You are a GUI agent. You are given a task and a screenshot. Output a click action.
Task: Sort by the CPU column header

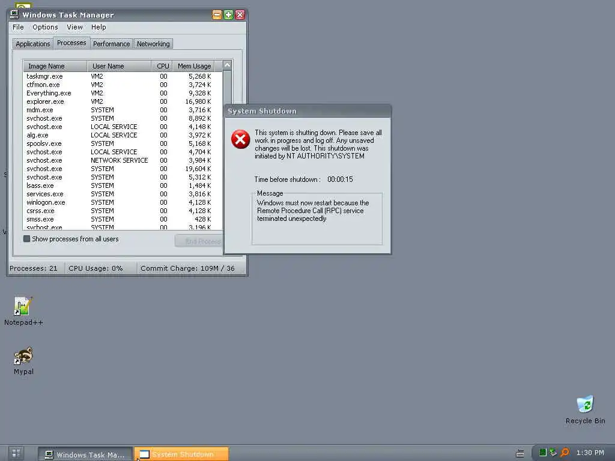click(x=162, y=66)
